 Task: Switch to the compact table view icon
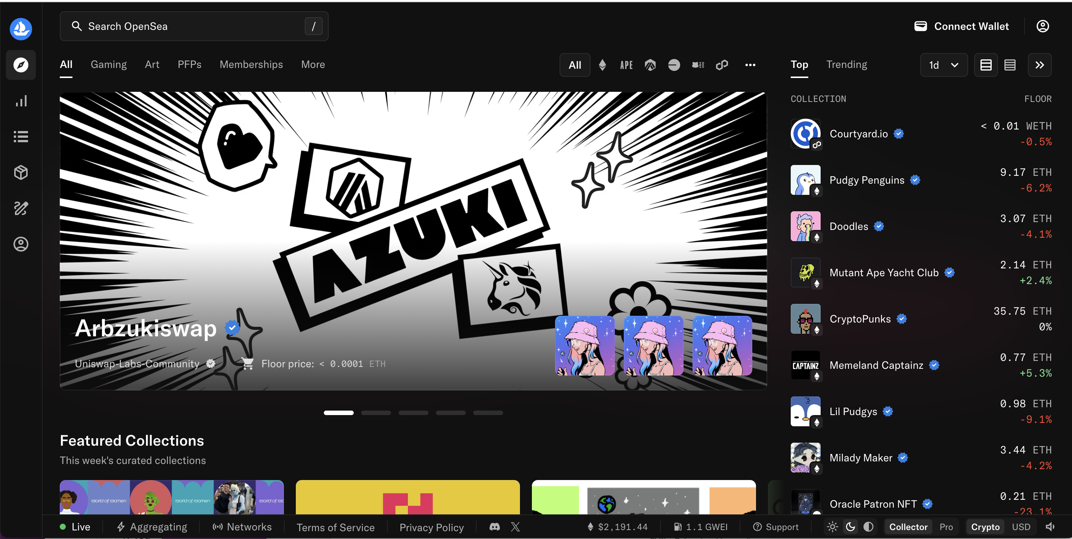point(1010,65)
